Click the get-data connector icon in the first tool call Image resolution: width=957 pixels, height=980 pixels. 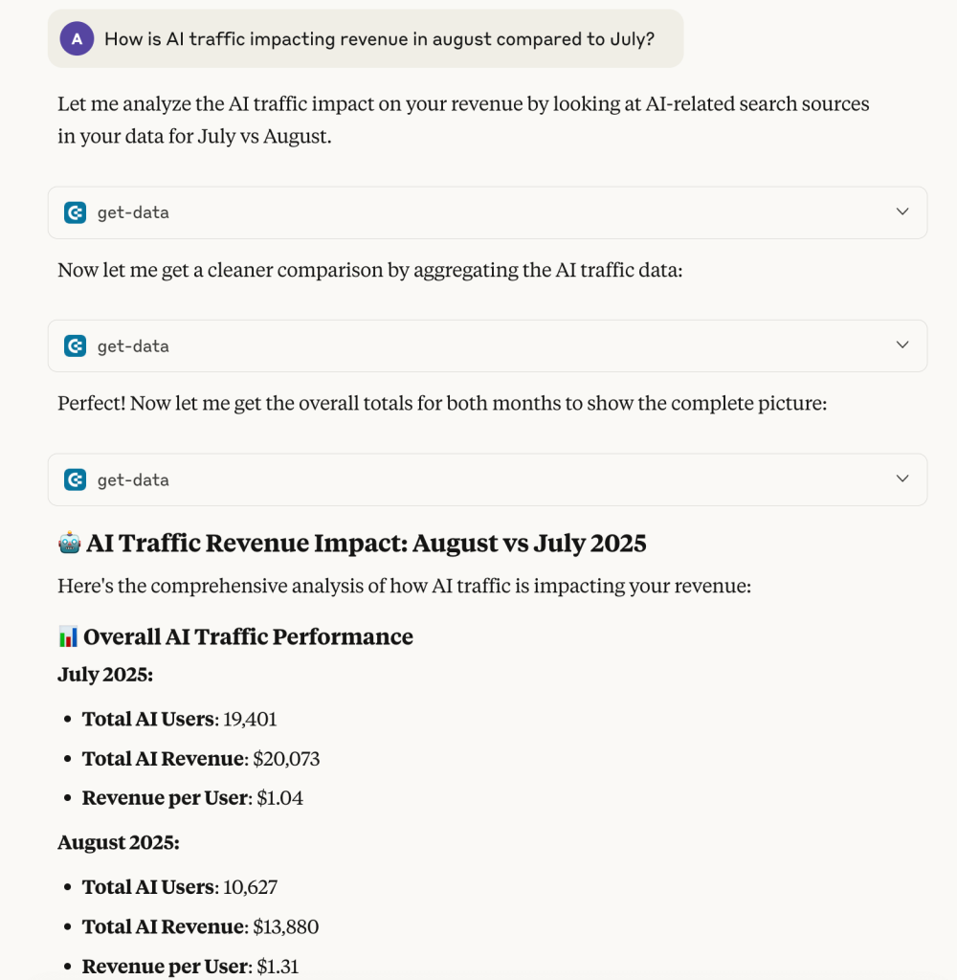[76, 212]
